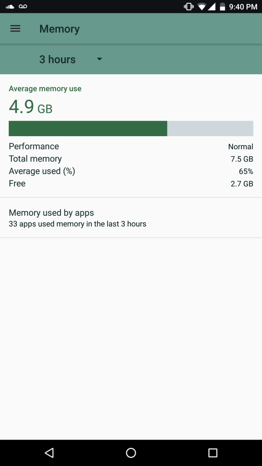Select the Wi-Fi icon in status bar
The height and width of the screenshot is (466, 262).
[201, 6]
